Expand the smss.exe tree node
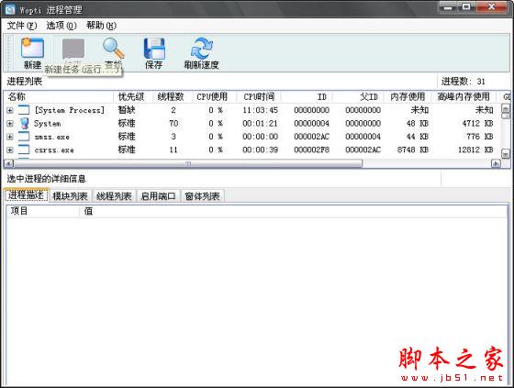 10,137
